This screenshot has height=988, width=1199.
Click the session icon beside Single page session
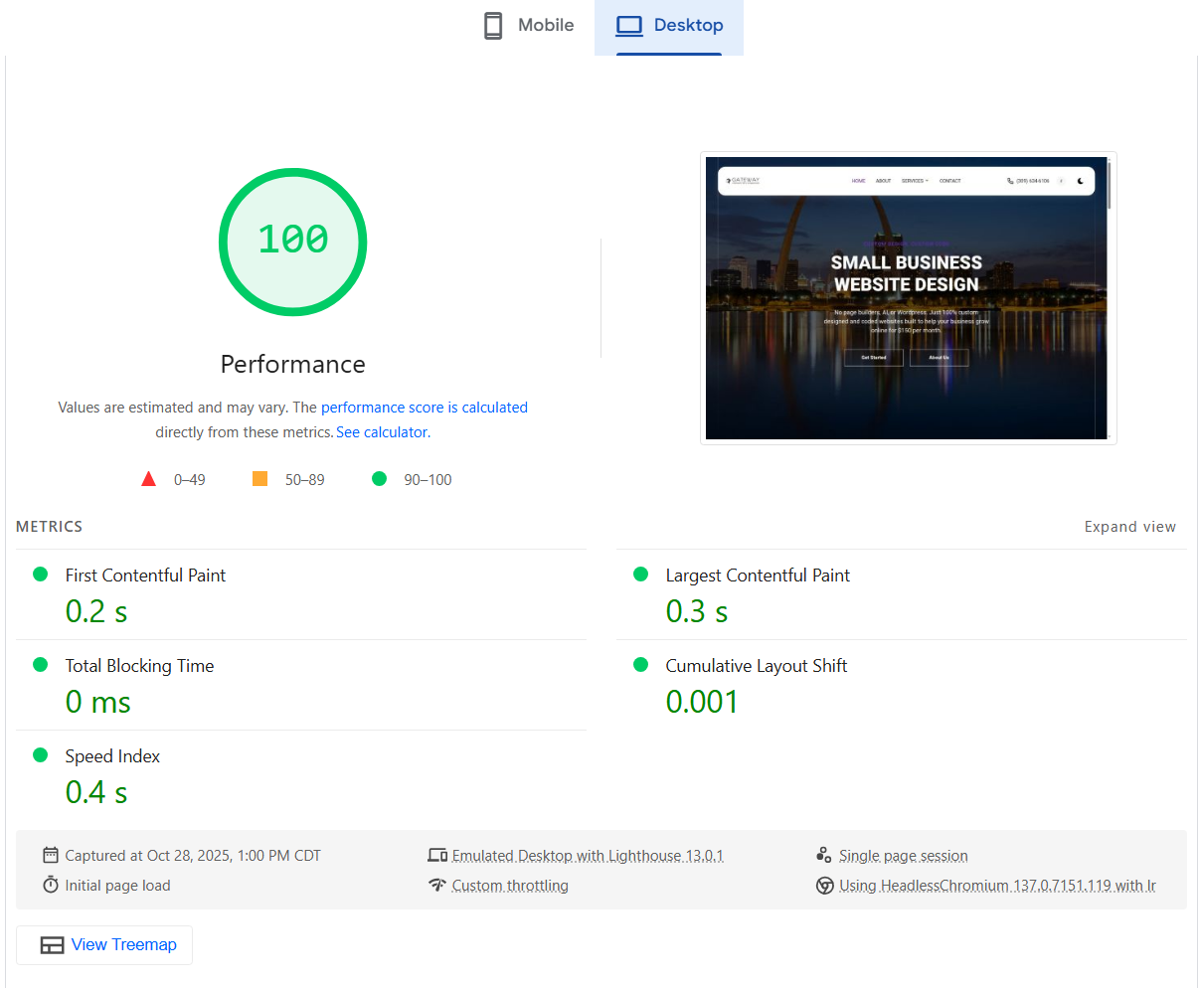[x=824, y=855]
